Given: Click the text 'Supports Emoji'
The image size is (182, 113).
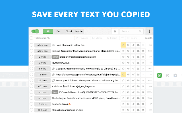Looking at the screenshot, I should pyautogui.click(x=60, y=104).
